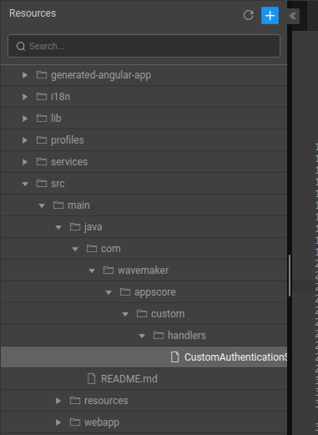
Task: Click the blue plus add-resource button
Action: pyautogui.click(x=270, y=16)
